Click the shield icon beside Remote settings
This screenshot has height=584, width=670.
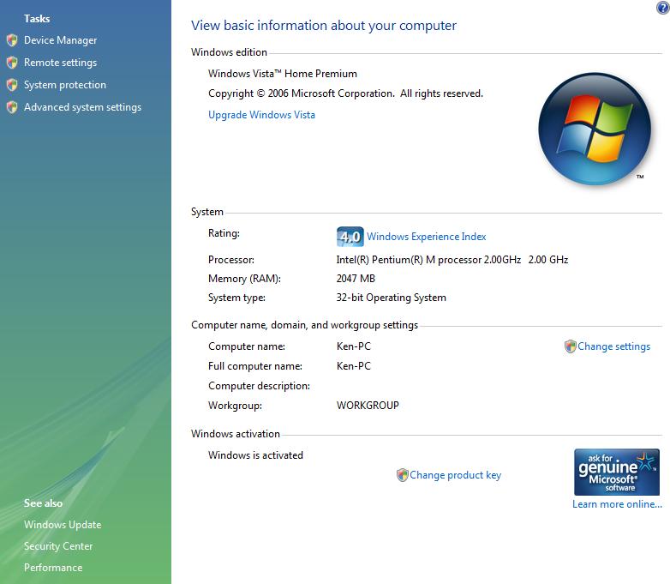[12, 63]
